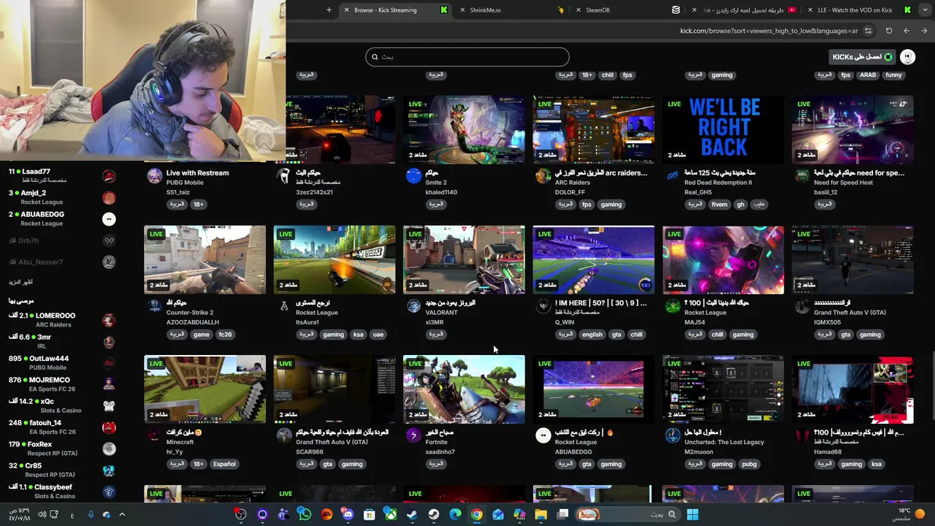The image size is (935, 526).
Task: Click the Get KICKs button
Action: click(862, 57)
